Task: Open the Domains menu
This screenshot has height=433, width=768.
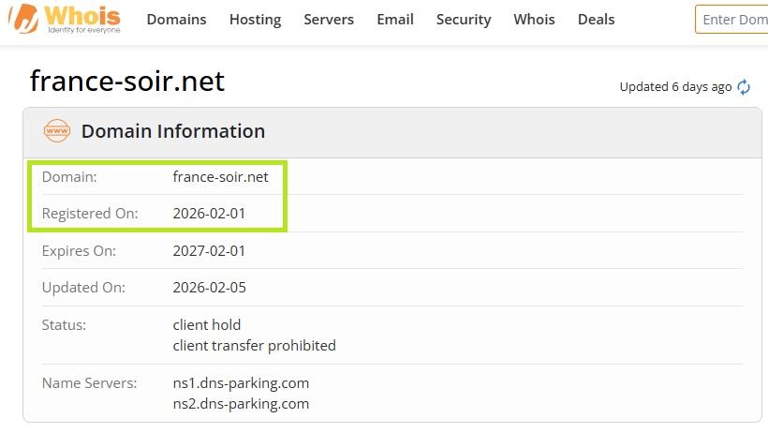Action: [176, 20]
